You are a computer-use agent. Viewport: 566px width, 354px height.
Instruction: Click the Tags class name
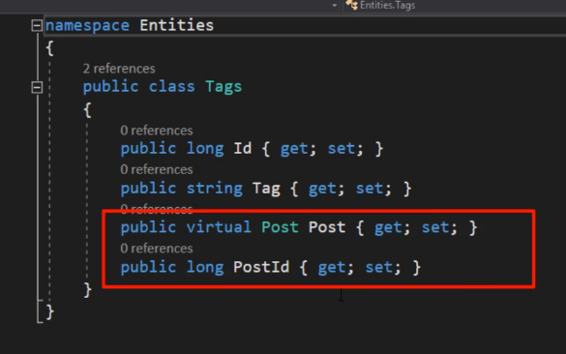point(223,87)
